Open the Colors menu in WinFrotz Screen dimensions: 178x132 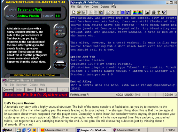click(x=95, y=7)
